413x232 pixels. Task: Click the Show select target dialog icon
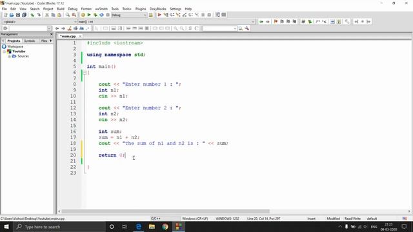(x=150, y=15)
